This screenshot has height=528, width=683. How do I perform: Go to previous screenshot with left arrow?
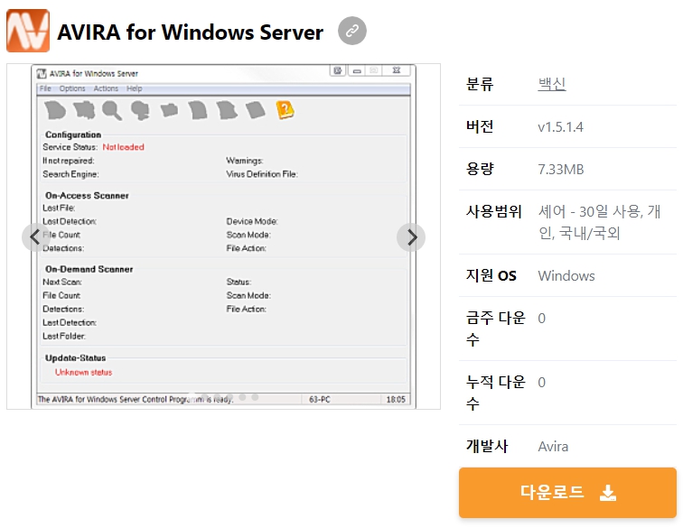(36, 237)
